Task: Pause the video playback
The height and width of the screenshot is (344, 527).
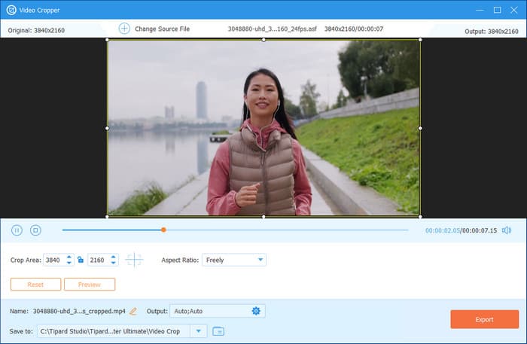Action: (x=17, y=230)
